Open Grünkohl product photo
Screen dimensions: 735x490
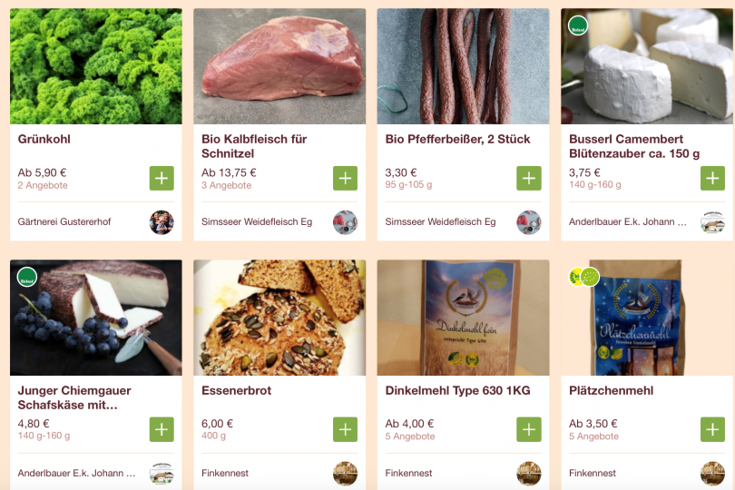[x=95, y=66]
